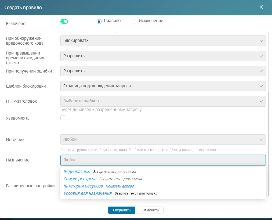
Task: Toggle the Включено switch
Action: pos(64,21)
